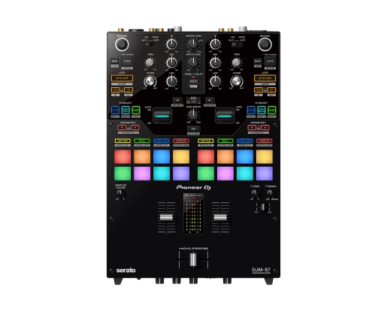387x312 pixels.
Task: Adjust the left channel LOW EQ knob
Action: coord(171,81)
